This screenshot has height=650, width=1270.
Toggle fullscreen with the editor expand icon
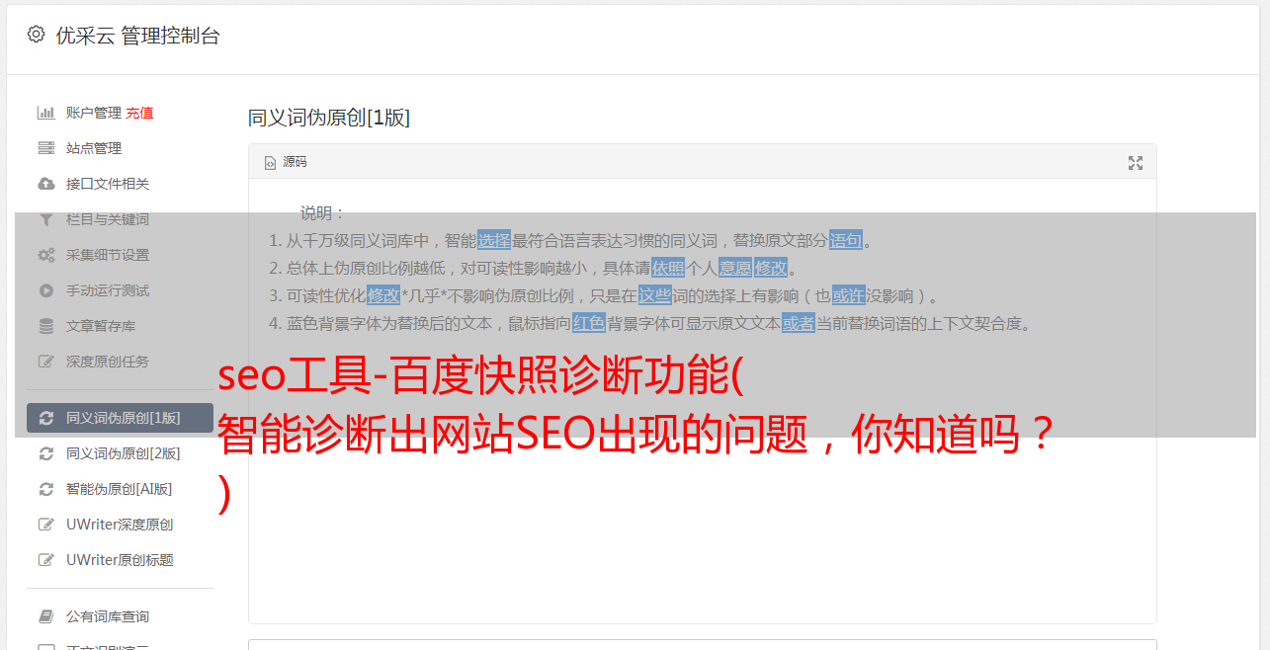click(1136, 163)
